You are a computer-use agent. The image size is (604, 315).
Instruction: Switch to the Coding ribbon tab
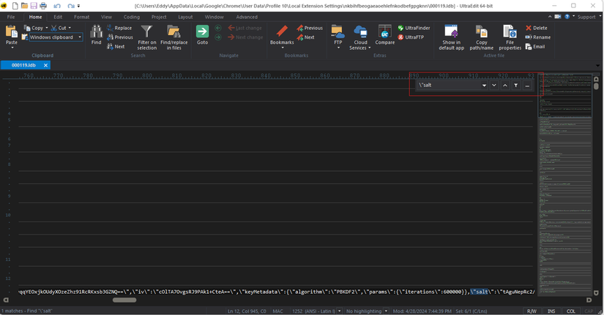(132, 17)
